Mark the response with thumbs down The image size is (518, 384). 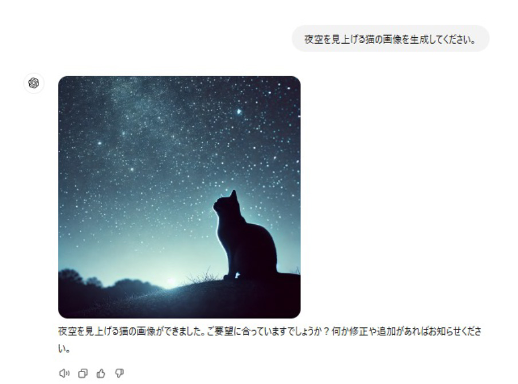[119, 374]
